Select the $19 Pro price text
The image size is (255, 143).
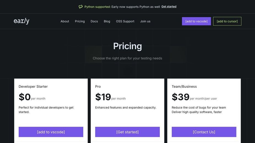tap(103, 97)
